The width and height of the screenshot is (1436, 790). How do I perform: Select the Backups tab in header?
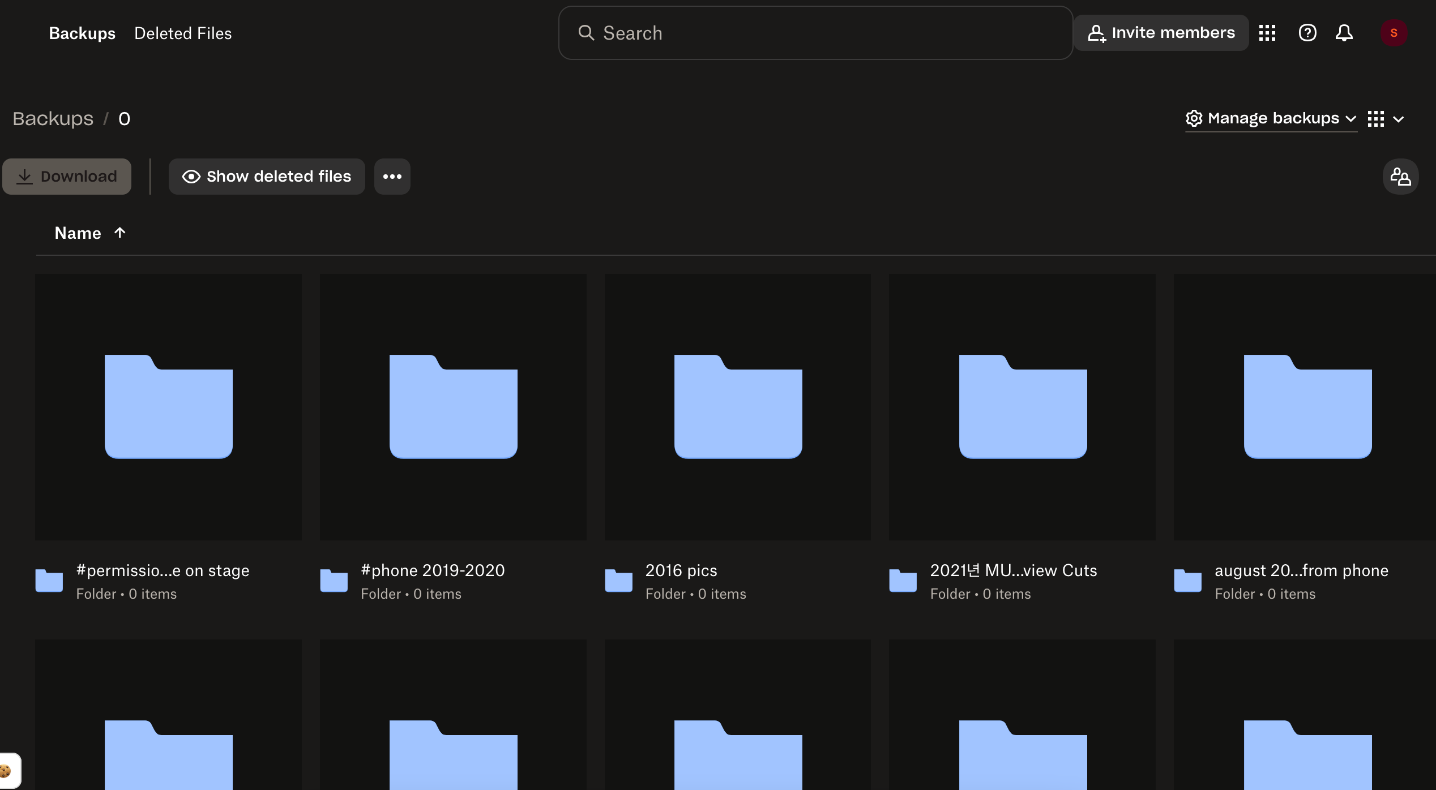pos(82,33)
